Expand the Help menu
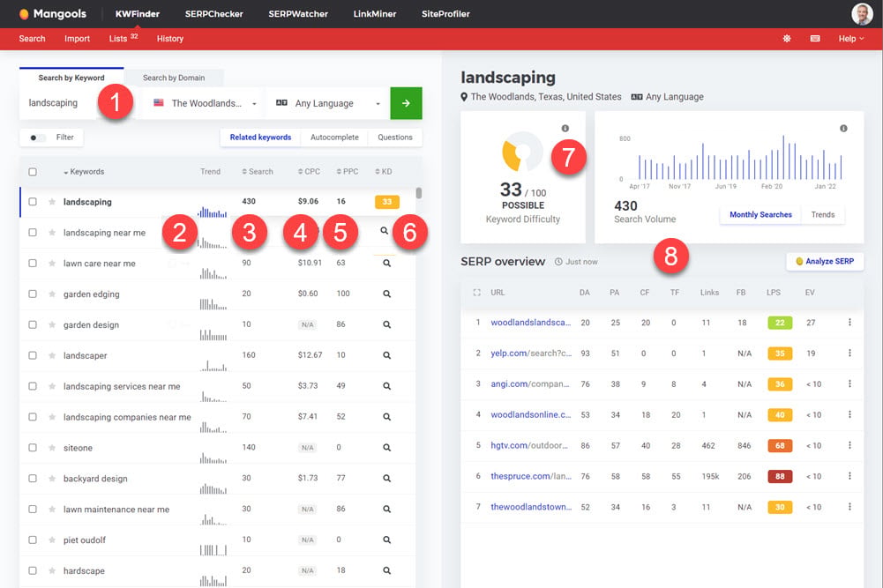This screenshot has height=588, width=883. click(x=851, y=38)
